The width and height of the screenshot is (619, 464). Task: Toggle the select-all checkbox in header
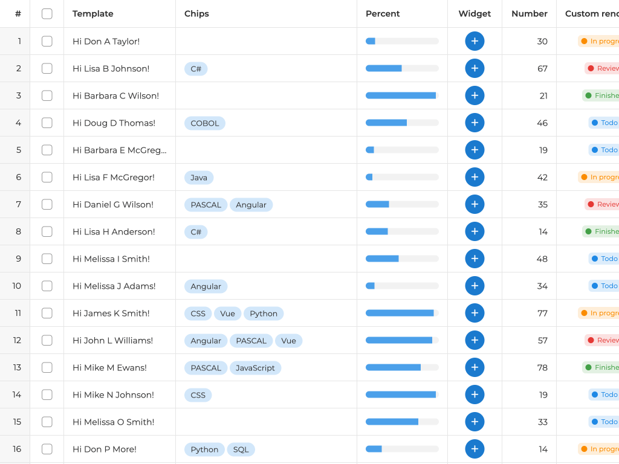(x=47, y=14)
